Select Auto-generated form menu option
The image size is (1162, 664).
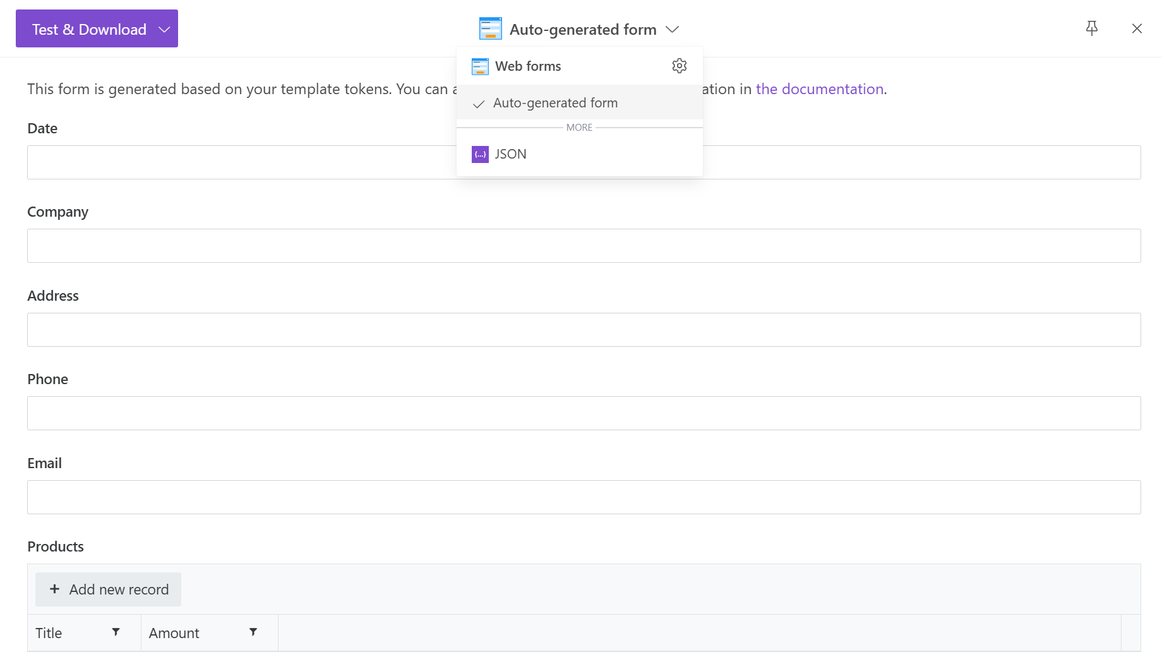tap(580, 102)
